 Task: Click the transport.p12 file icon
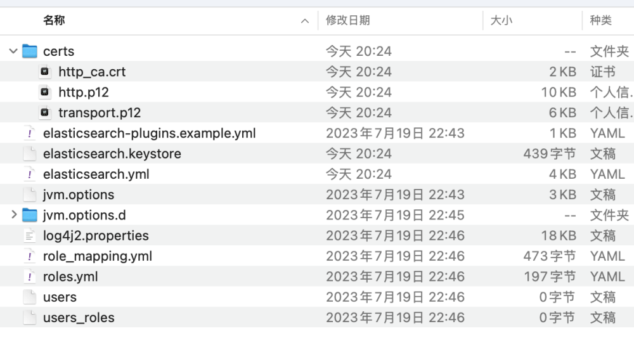(x=45, y=113)
